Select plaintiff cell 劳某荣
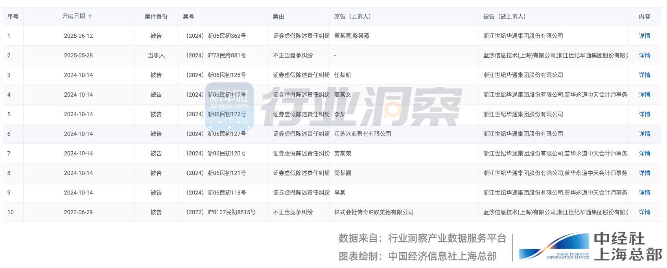The width and height of the screenshot is (667, 268). (343, 153)
